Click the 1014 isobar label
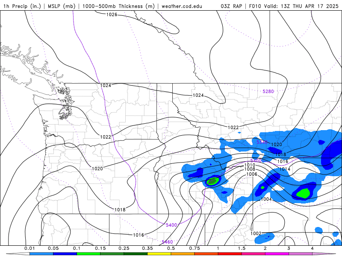The image size is (342, 256). click(x=285, y=169)
